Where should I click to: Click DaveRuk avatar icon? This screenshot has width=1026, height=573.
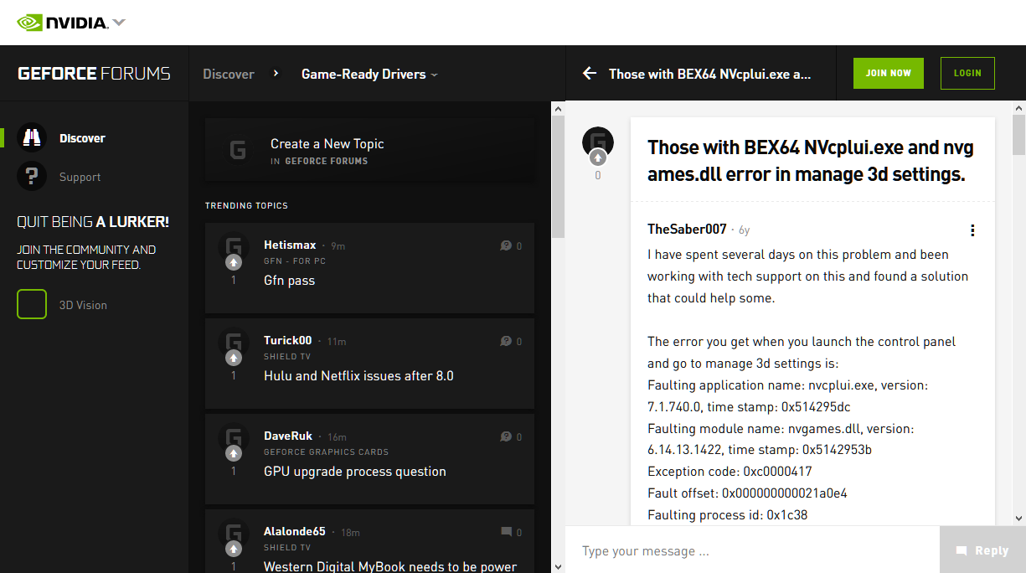tap(234, 438)
